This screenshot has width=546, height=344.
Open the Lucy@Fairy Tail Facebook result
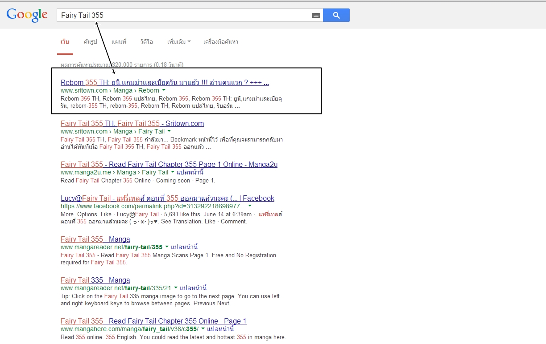(167, 198)
